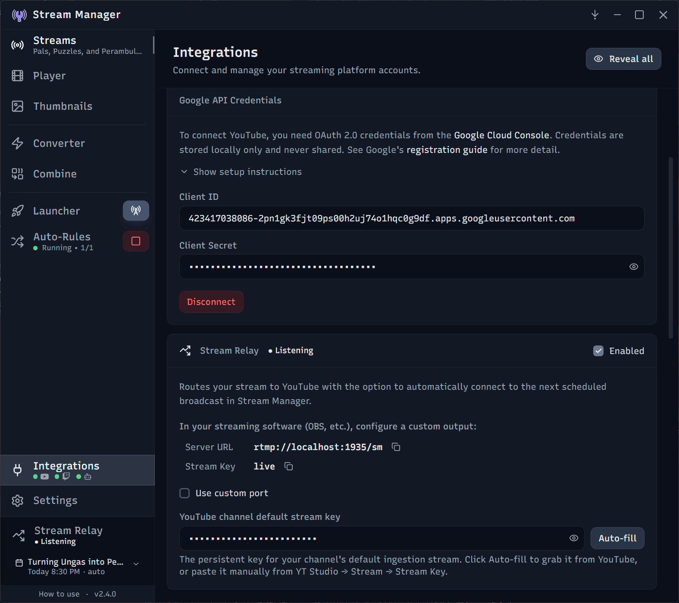Click the bot status icon under Integrations
Image resolution: width=679 pixels, height=603 pixels.
(x=88, y=476)
